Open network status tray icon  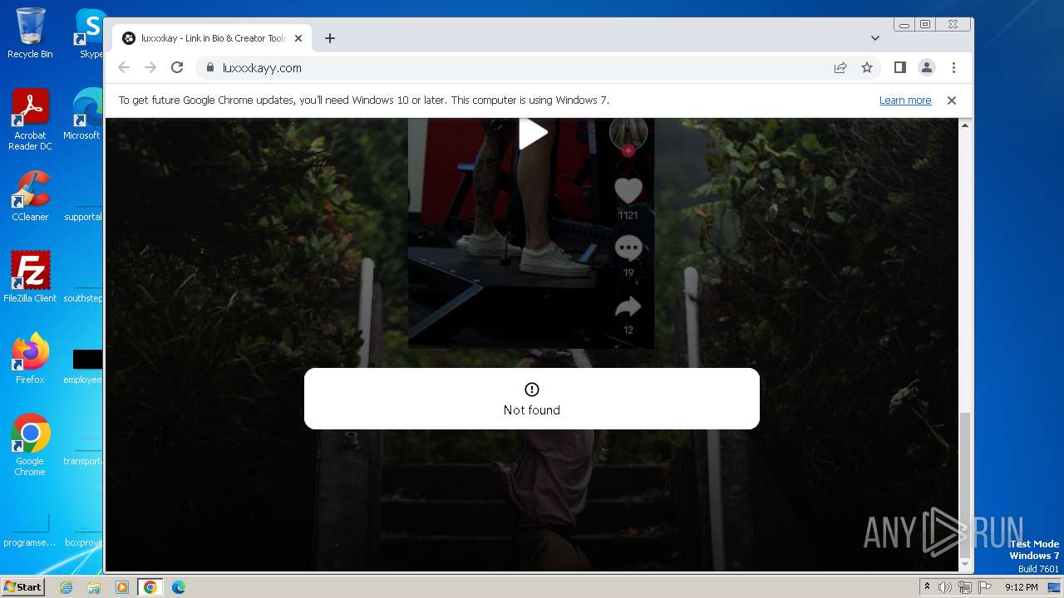point(965,587)
